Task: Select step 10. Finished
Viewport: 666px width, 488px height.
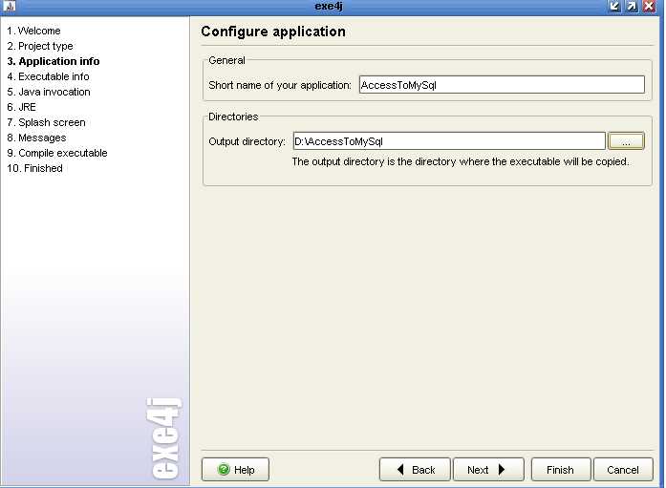Action: [34, 168]
